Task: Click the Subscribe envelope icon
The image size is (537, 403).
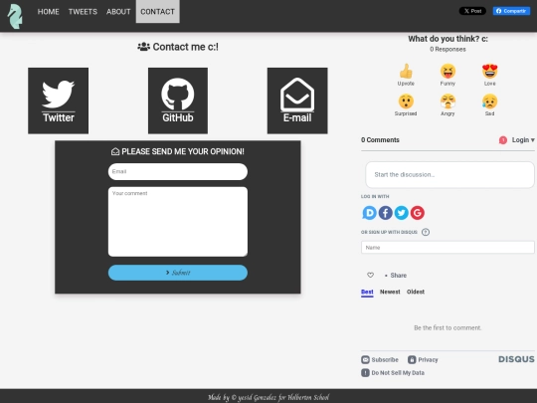Action: pos(365,359)
